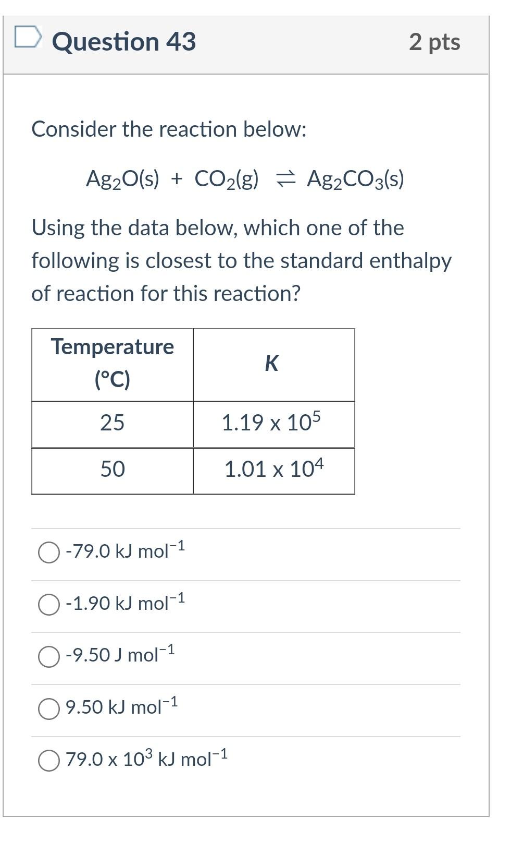Click the 1.01 x 10⁴ value cell
This screenshot has width=511, height=841.
273,469
